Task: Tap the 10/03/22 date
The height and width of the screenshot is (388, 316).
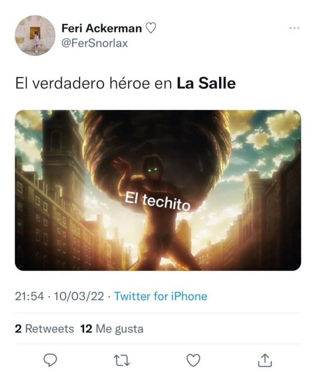Action: 79,296
